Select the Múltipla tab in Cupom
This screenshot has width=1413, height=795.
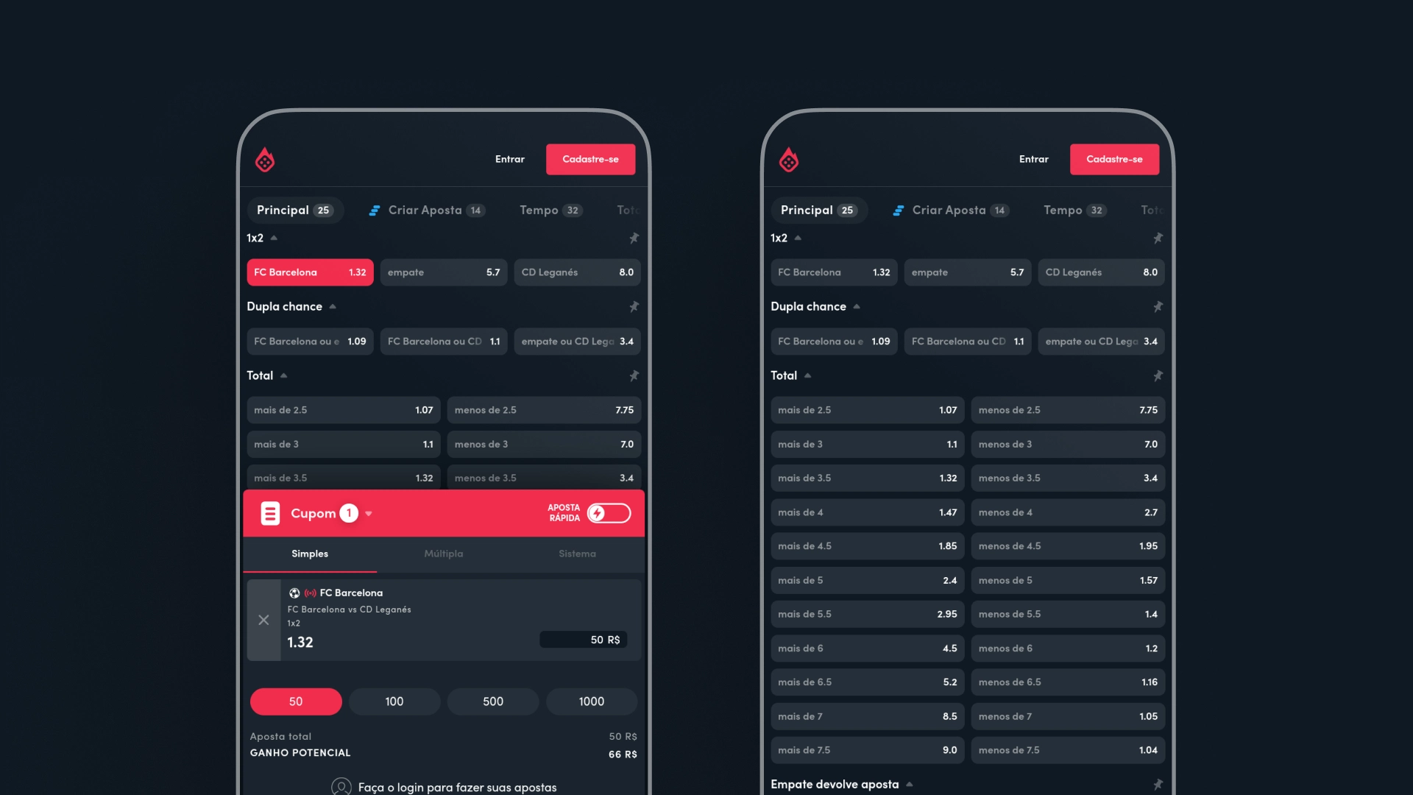tap(444, 554)
